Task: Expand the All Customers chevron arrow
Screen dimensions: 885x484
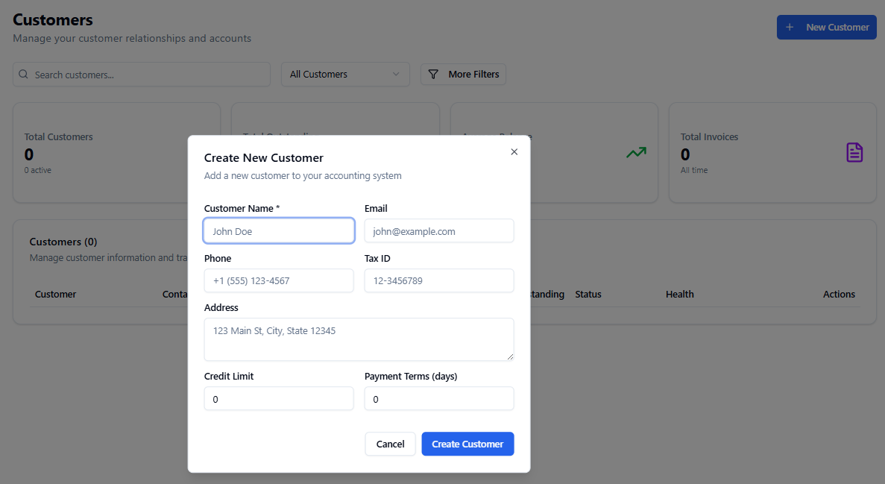Action: (x=396, y=75)
